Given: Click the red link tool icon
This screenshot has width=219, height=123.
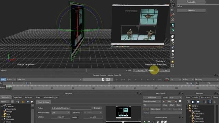Looking at the screenshot, I should tap(172, 14).
